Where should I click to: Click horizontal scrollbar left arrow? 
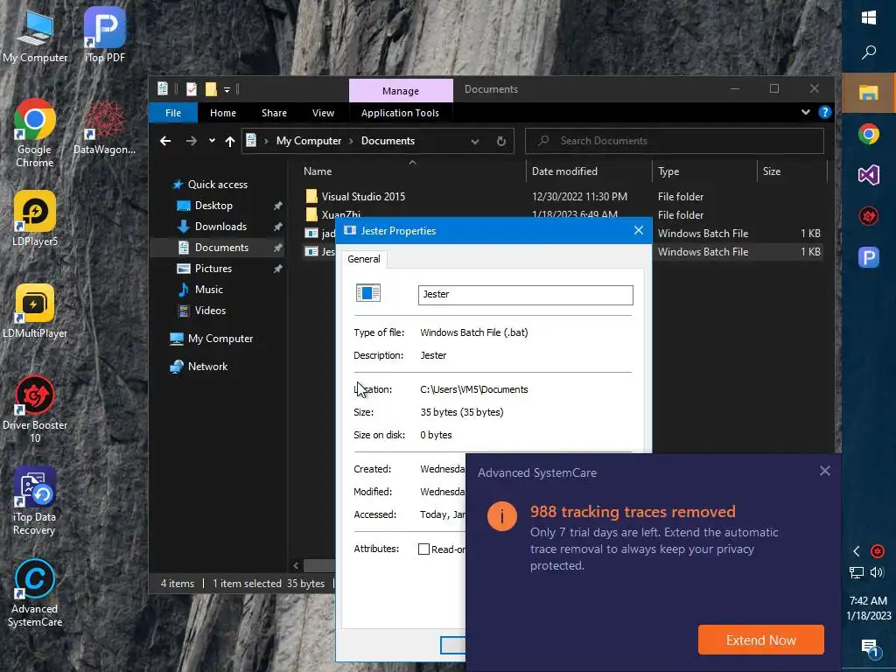[296, 566]
